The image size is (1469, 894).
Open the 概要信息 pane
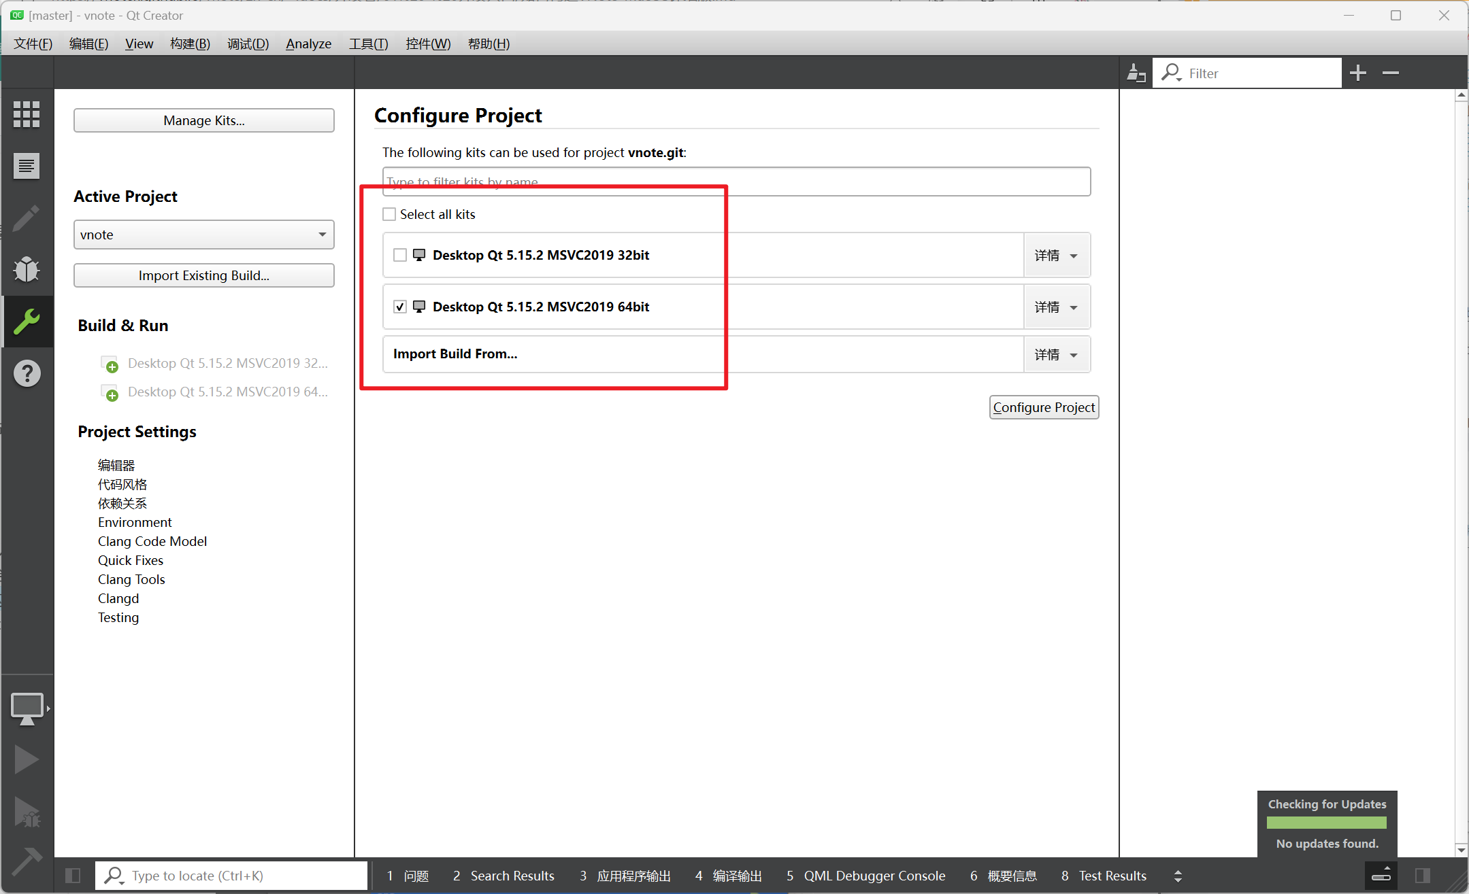(x=1003, y=876)
